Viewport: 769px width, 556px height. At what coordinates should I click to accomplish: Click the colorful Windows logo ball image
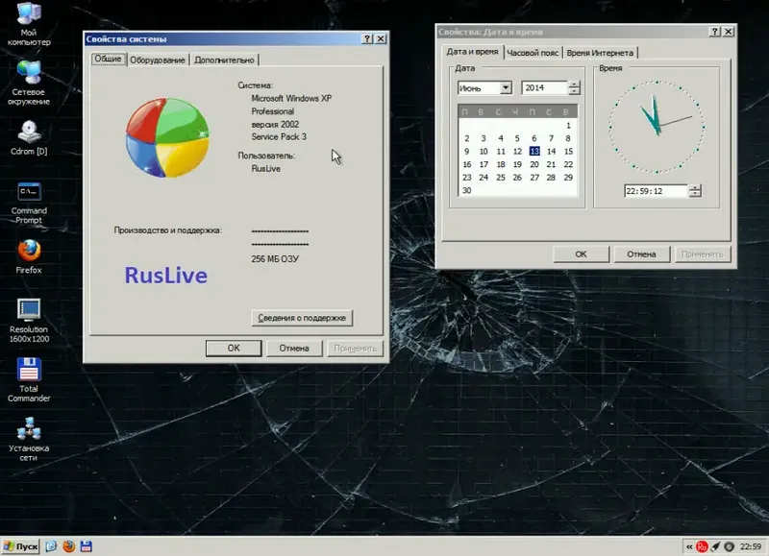point(167,137)
